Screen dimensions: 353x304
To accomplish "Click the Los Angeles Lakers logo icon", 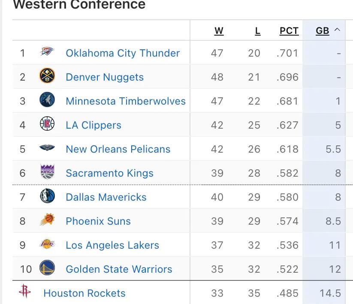I will coord(47,244).
